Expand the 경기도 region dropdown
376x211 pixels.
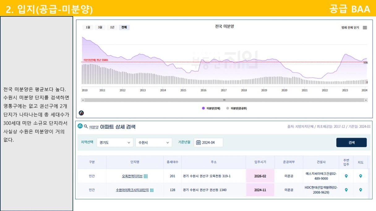tap(115, 143)
